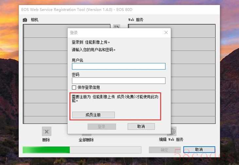The height and width of the screenshot is (165, 239).
Task: Click the EOS Web Service Registration Tool title
Action: (x=77, y=9)
